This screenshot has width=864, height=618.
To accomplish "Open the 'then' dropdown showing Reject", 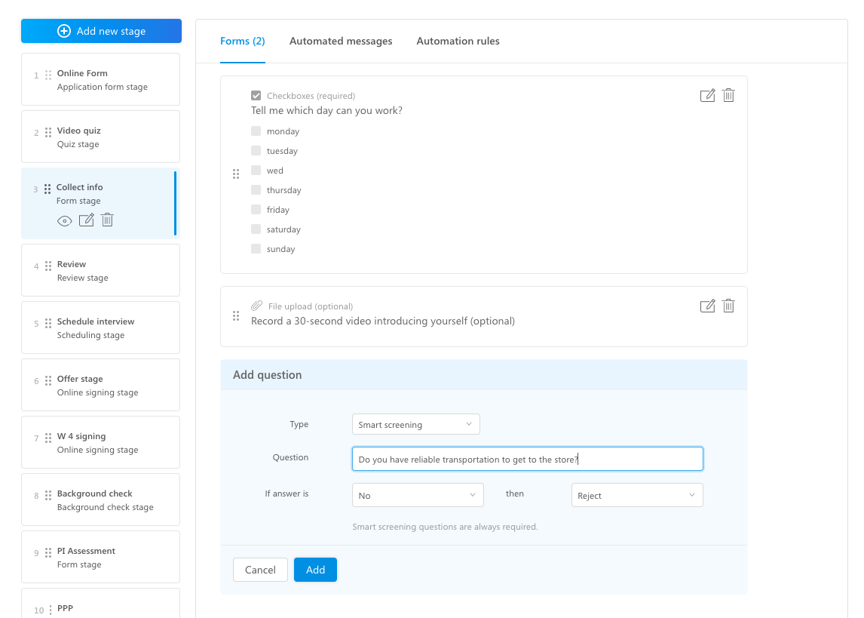I will tap(637, 495).
